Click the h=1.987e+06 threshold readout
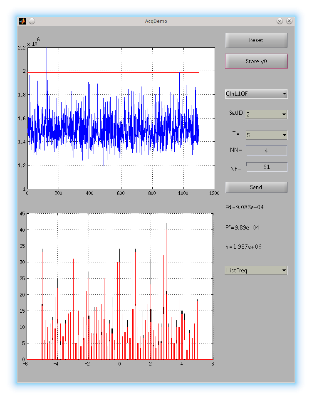This screenshot has height=400, width=312. (x=243, y=247)
